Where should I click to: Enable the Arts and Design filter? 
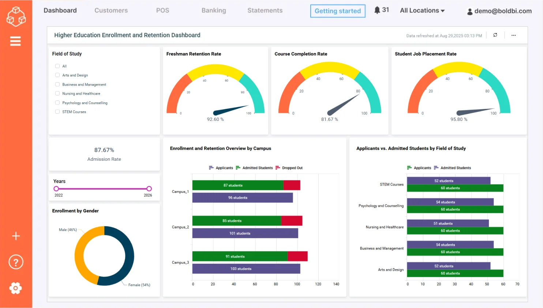coord(57,75)
